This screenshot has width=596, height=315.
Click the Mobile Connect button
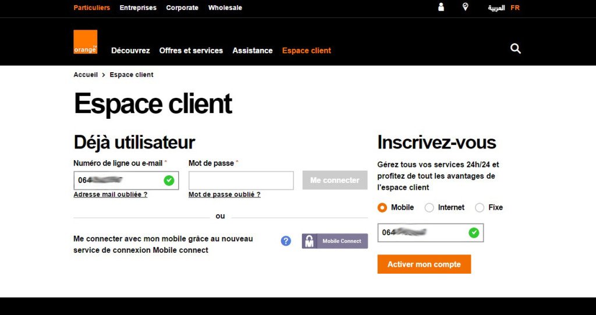click(335, 241)
